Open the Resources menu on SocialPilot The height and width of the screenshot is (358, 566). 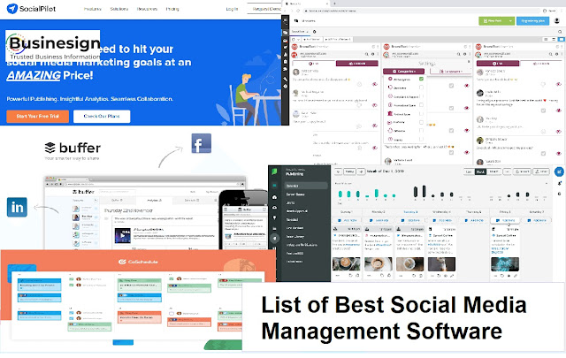[x=148, y=9]
